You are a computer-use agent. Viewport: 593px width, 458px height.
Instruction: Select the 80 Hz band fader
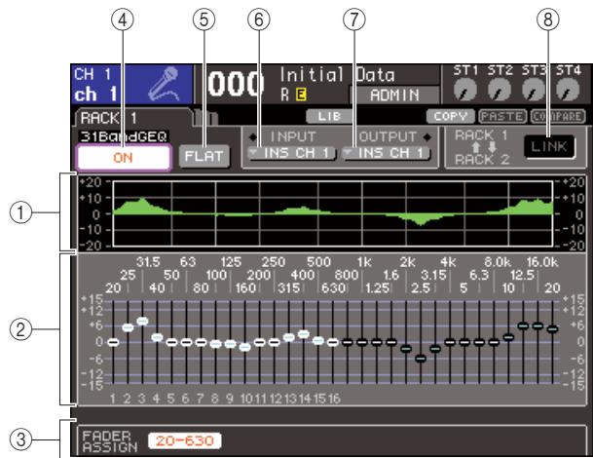point(202,342)
